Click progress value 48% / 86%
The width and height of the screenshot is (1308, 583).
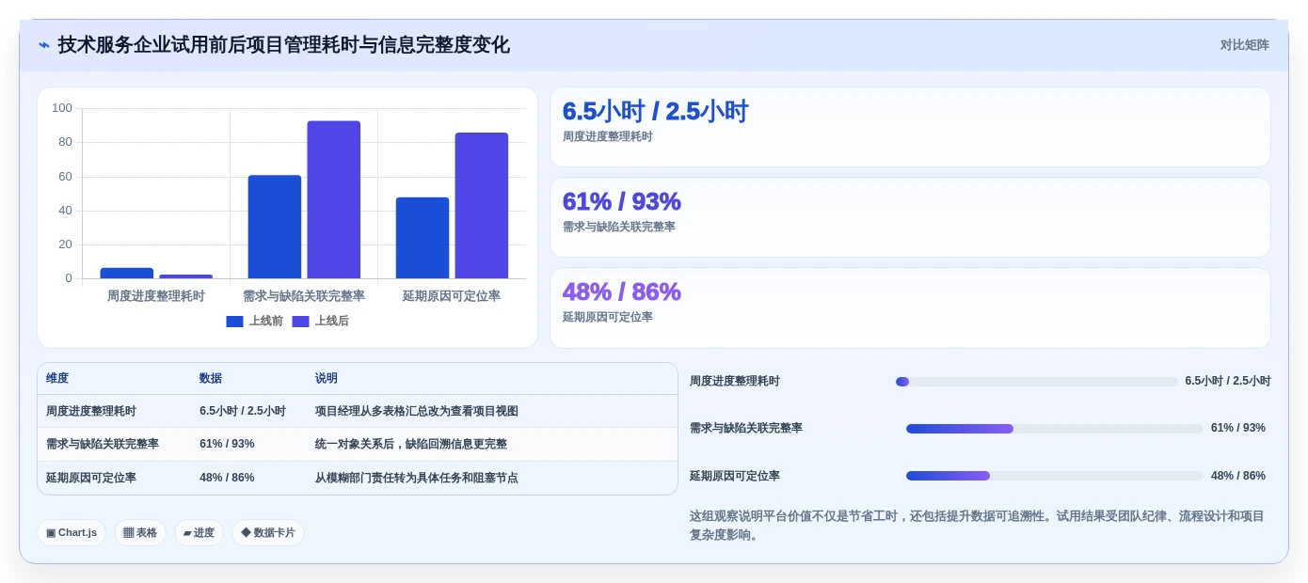(x=1238, y=476)
